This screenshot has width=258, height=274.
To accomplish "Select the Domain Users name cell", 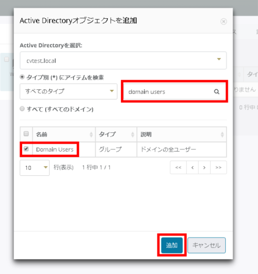I will (55, 149).
